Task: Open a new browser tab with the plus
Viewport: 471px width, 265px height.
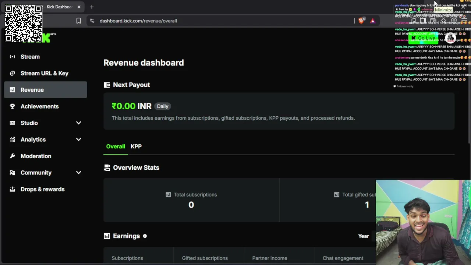Action: click(x=92, y=7)
